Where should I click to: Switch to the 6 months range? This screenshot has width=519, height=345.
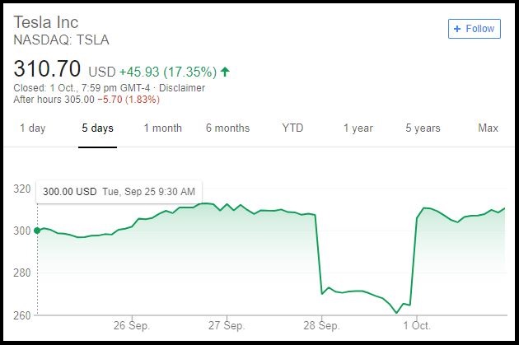(227, 128)
